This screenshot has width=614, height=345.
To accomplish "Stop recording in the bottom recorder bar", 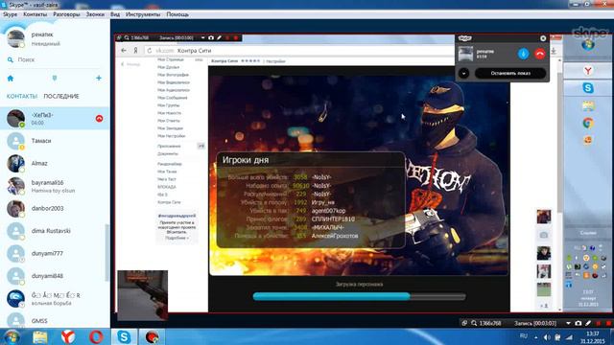I will (608, 323).
